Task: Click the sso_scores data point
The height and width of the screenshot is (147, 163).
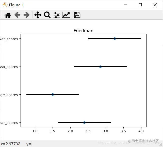Action: click(100, 67)
